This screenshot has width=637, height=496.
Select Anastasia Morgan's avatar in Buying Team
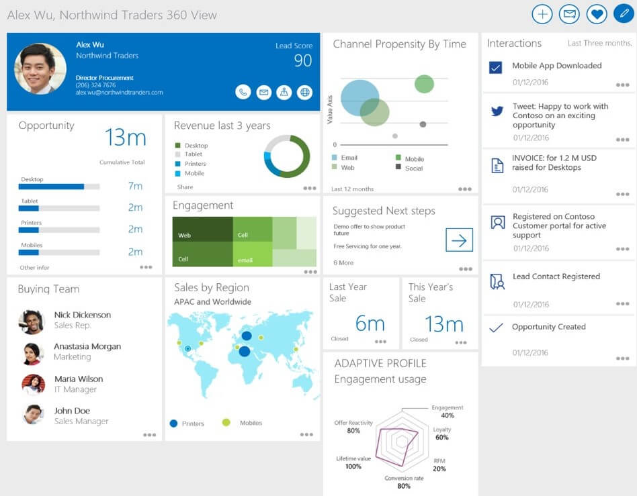click(33, 354)
